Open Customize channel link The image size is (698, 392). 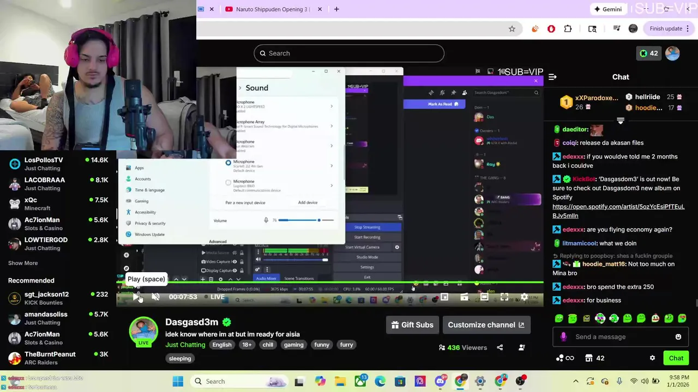[486, 325]
